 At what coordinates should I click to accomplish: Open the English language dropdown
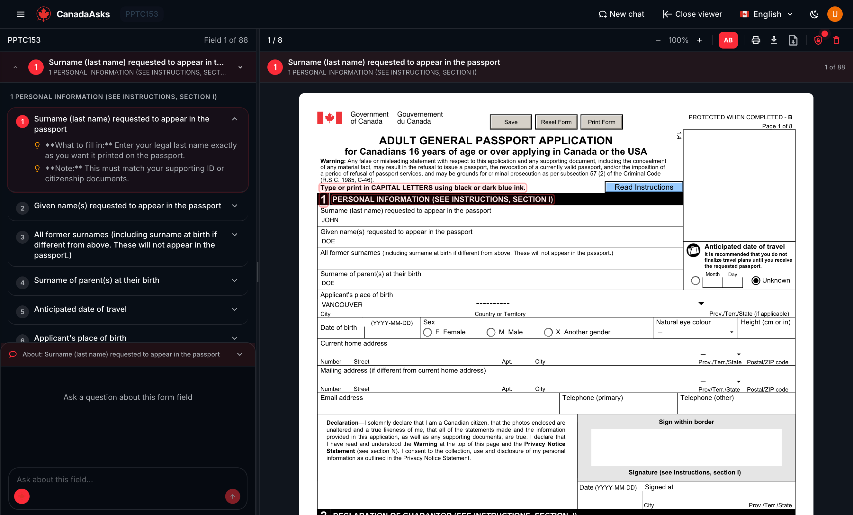[766, 14]
